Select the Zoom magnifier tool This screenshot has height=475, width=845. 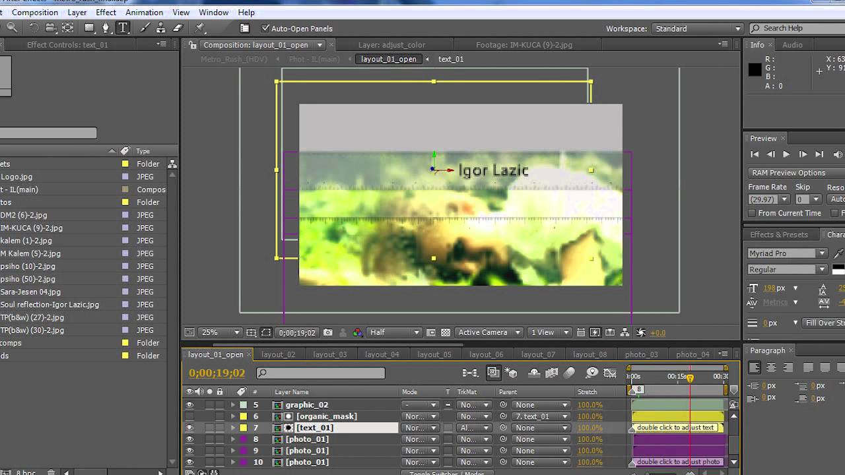(12, 28)
